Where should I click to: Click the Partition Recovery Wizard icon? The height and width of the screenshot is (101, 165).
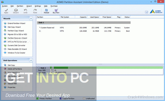pos(5,38)
